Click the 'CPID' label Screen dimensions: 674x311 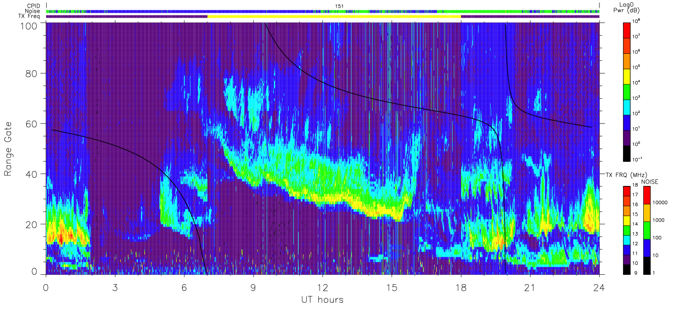click(33, 6)
